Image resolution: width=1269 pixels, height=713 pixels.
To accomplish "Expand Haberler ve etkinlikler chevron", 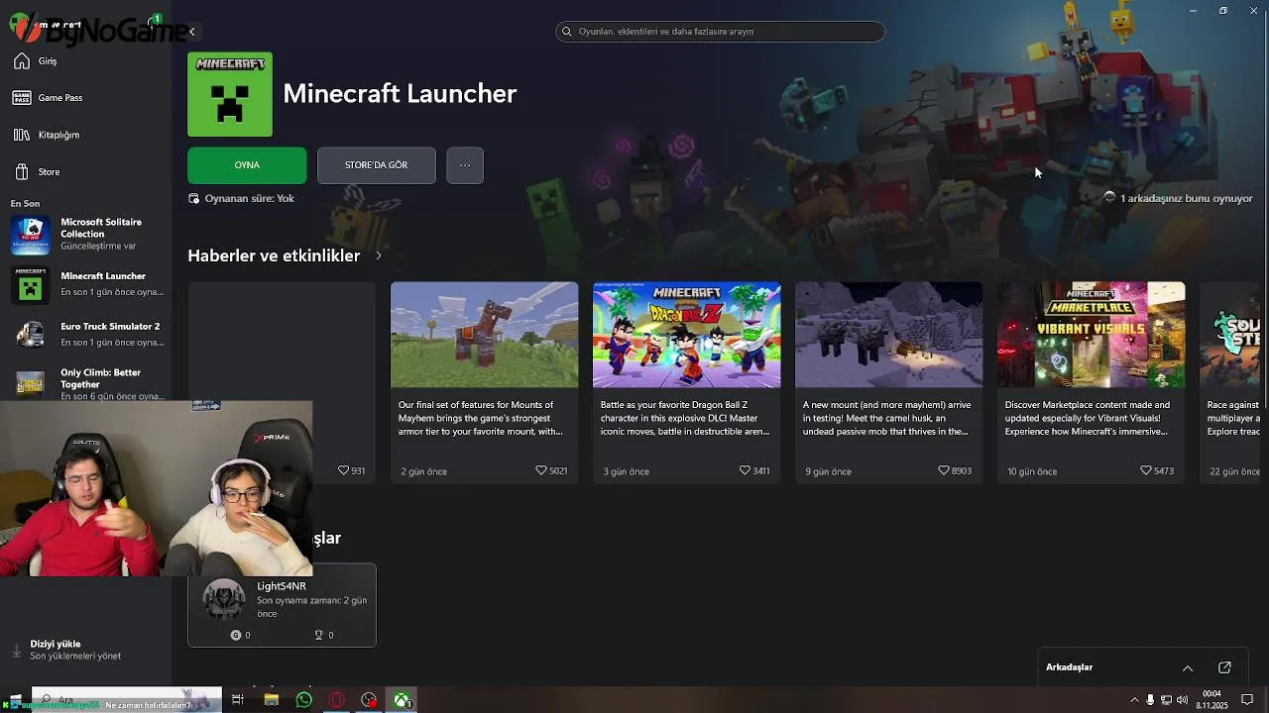I will click(x=378, y=255).
